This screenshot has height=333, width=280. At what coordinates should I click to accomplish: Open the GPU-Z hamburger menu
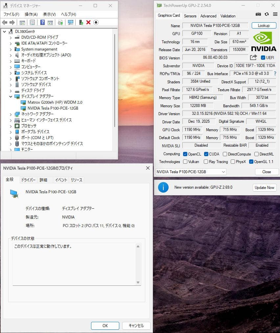click(x=275, y=14)
